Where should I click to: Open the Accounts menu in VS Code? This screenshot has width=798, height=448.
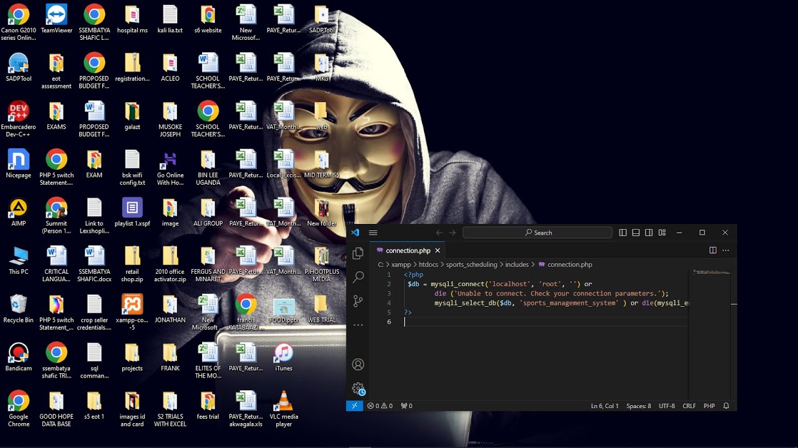[358, 365]
